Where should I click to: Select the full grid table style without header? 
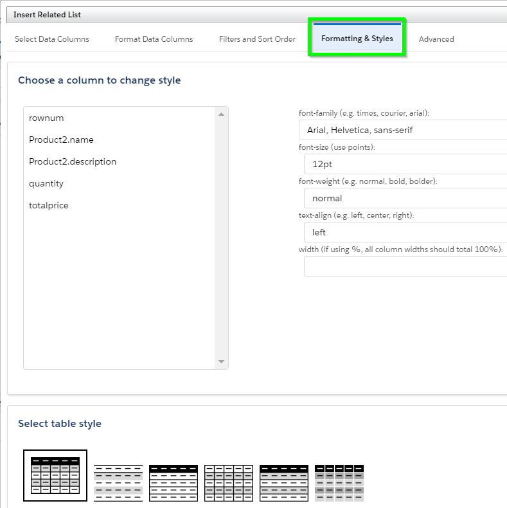point(229,483)
